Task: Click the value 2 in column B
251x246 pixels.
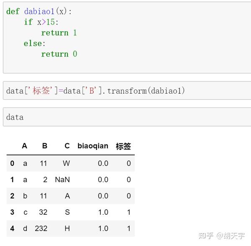Action: coord(45,180)
